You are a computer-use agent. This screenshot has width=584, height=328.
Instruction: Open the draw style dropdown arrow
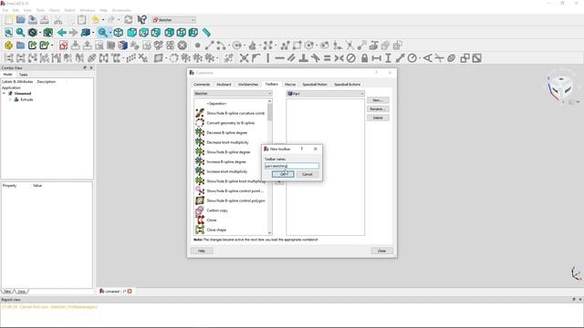tap(40, 33)
